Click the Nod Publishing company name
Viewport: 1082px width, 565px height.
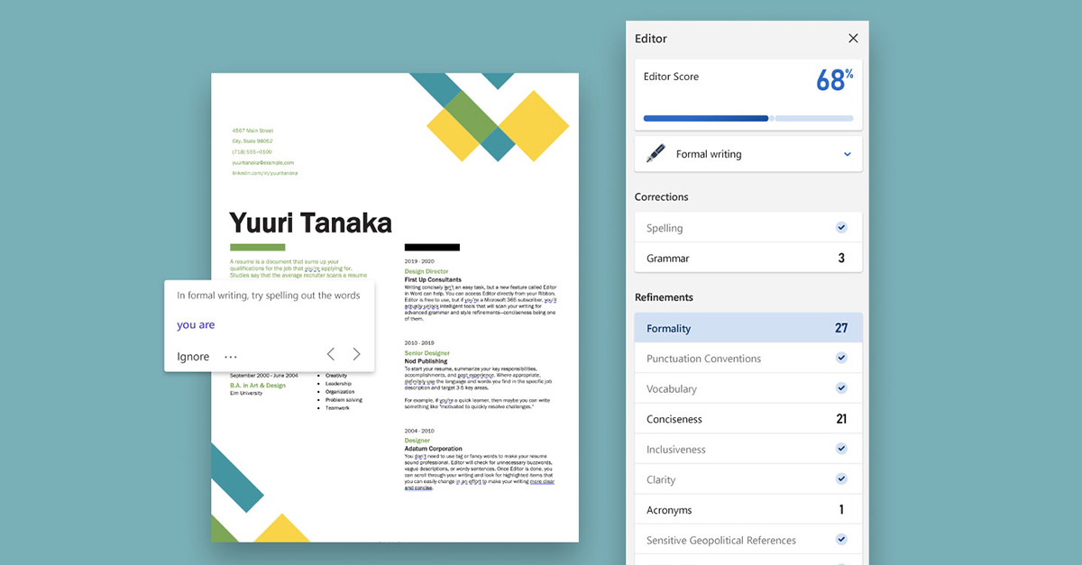(426, 360)
